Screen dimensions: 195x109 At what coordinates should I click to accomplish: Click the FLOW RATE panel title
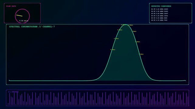pyautogui.click(x=11, y=6)
